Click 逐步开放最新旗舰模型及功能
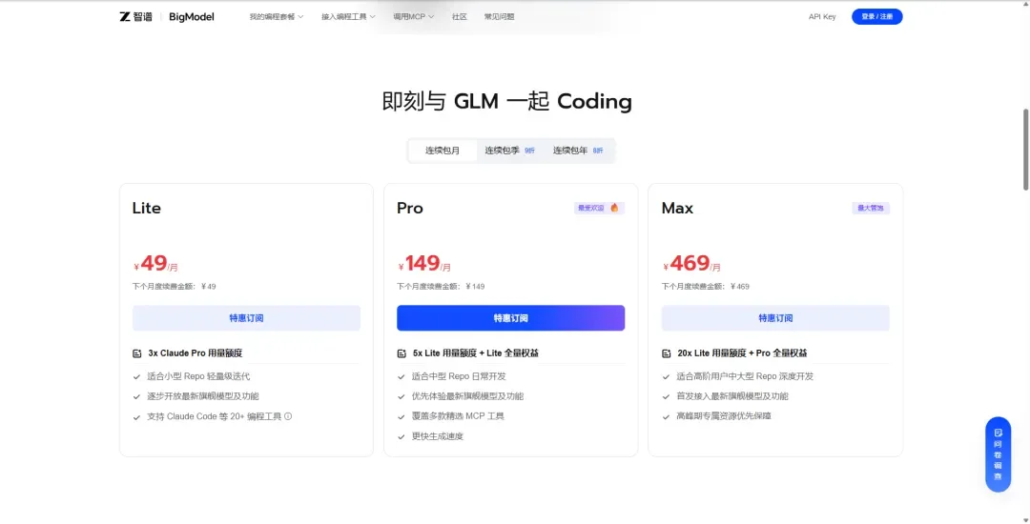1030x524 pixels. click(203, 396)
